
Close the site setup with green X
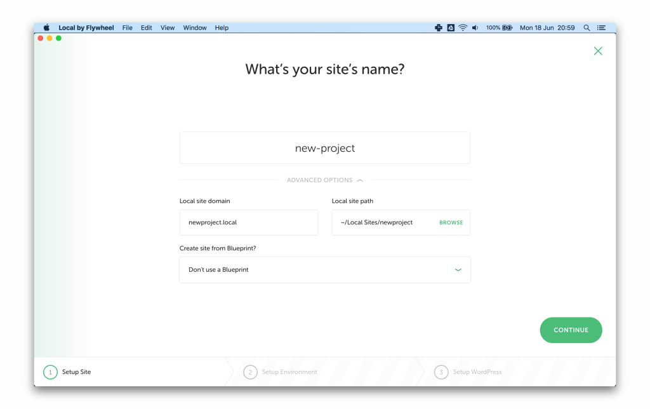(x=598, y=51)
